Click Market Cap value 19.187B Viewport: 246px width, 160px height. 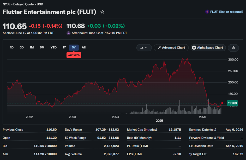175,130
